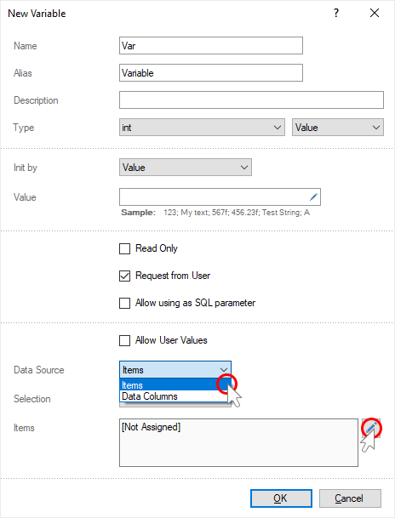Tick Allow using as SQL parameter

tap(124, 303)
